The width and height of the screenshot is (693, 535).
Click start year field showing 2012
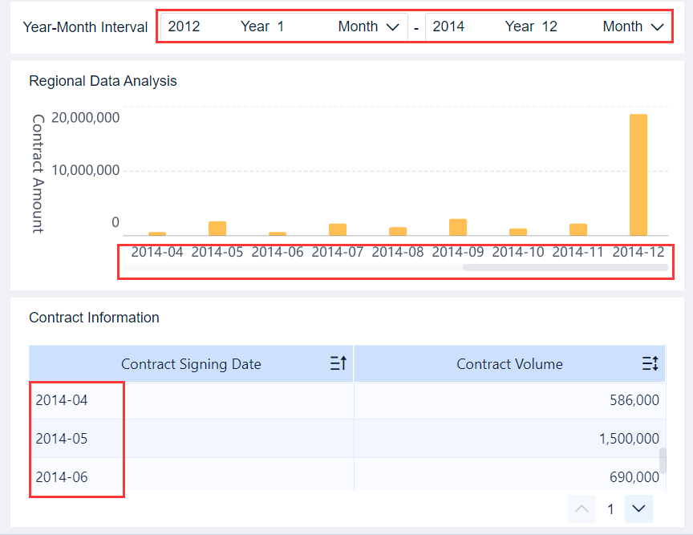184,26
